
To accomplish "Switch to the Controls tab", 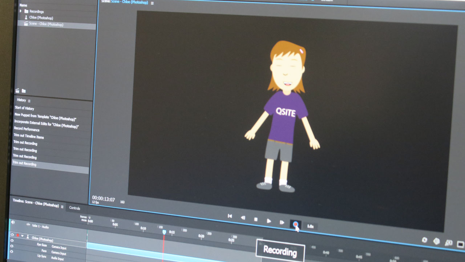I will pos(74,208).
